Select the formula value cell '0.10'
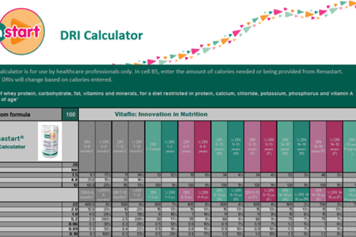 [70, 234]
